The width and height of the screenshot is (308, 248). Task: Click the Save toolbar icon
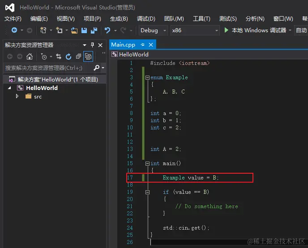pyautogui.click(x=84, y=30)
